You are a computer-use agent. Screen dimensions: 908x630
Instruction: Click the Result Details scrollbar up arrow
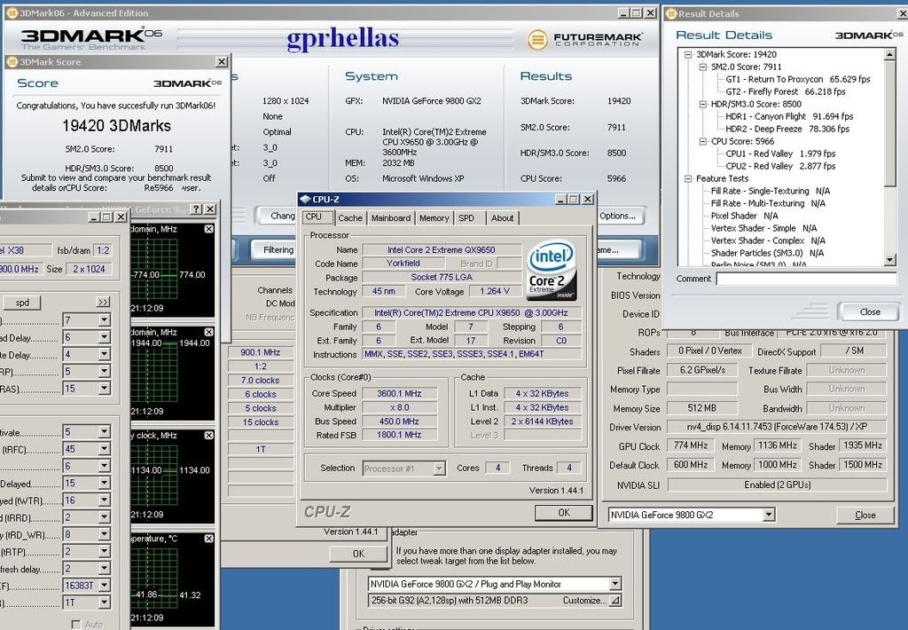890,54
